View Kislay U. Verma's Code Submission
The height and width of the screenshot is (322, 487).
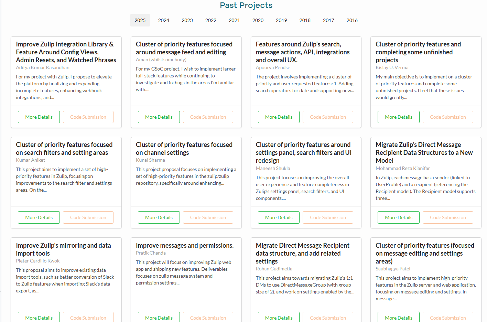tap(448, 117)
